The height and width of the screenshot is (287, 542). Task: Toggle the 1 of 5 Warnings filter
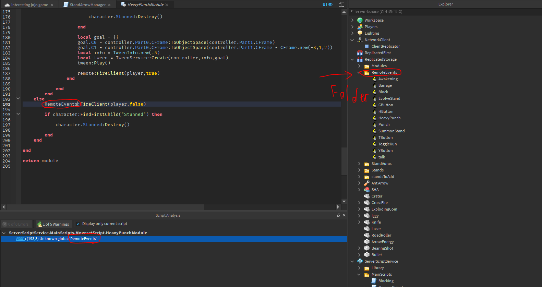pos(53,224)
